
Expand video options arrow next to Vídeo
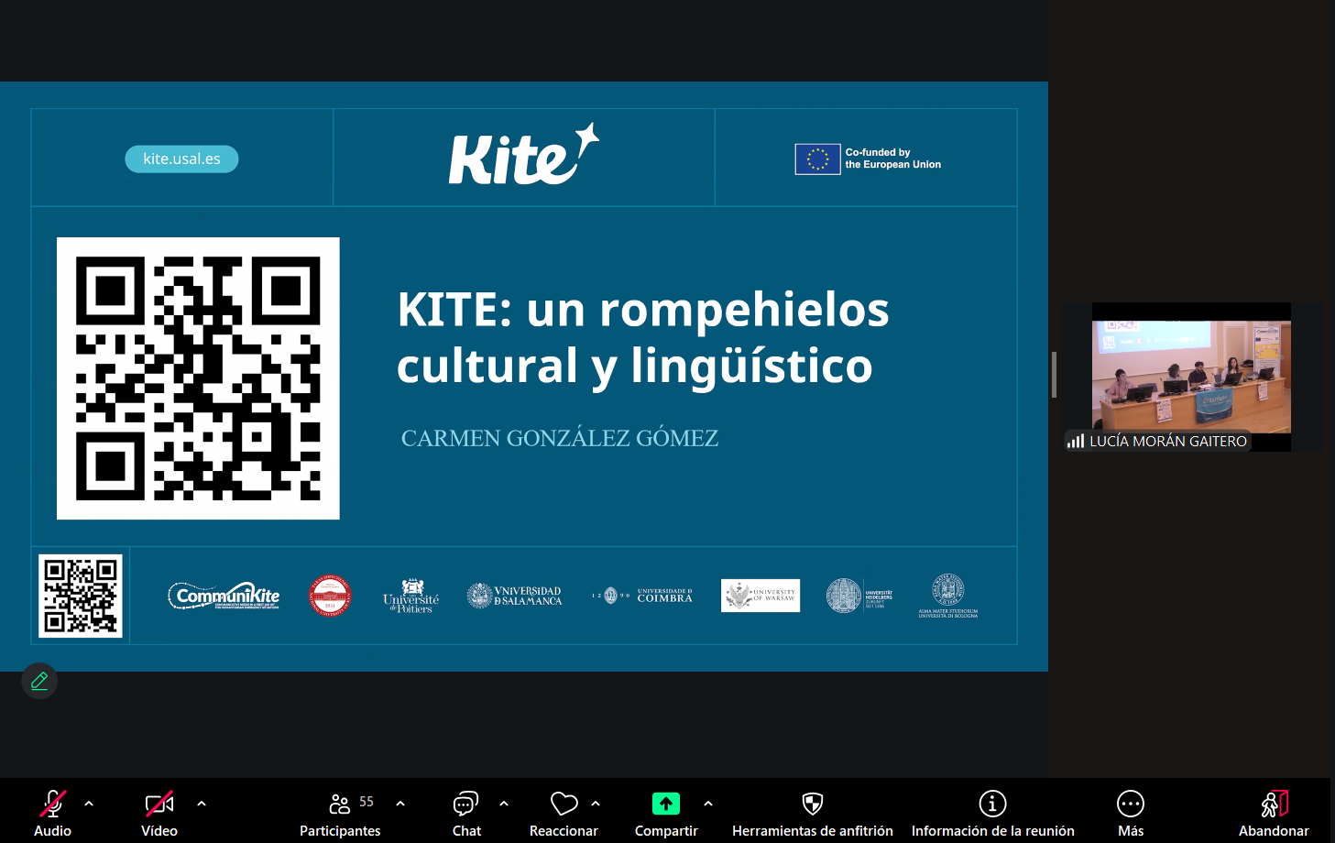[202, 804]
